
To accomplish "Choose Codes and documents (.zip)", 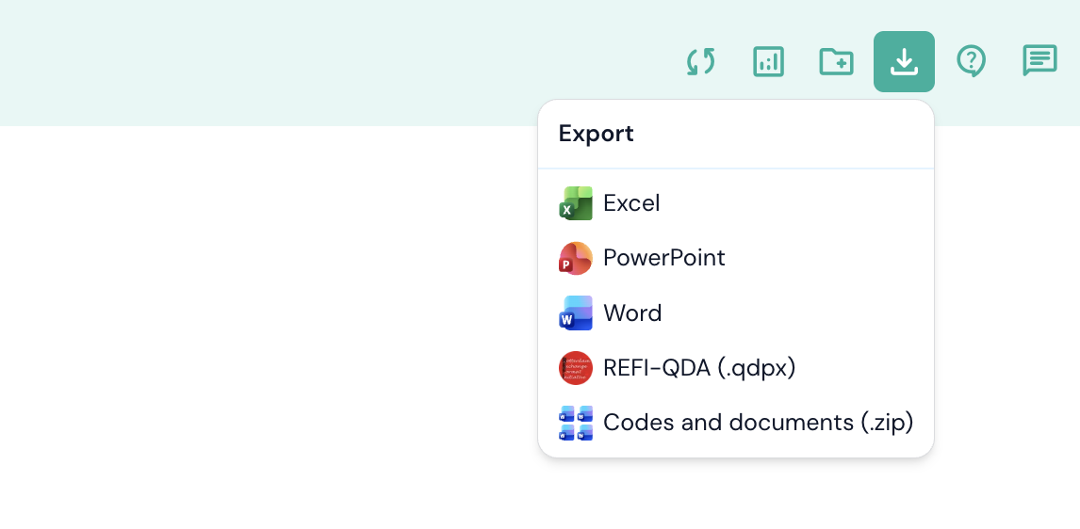I will click(x=758, y=423).
